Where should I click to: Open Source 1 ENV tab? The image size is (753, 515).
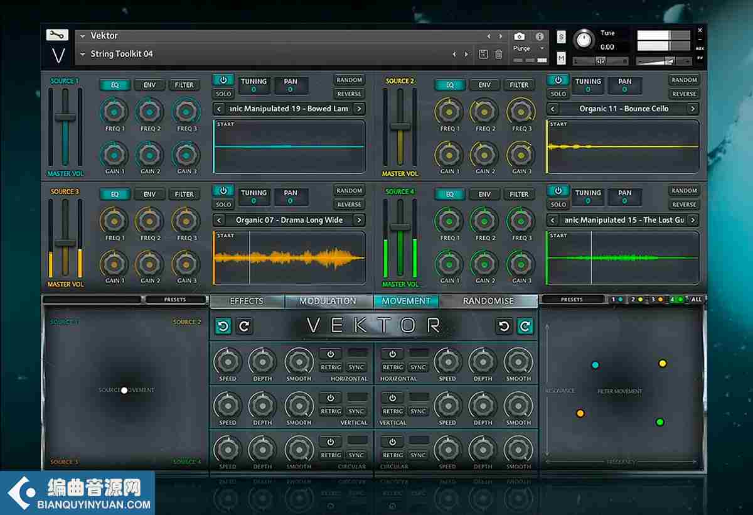[x=149, y=85]
